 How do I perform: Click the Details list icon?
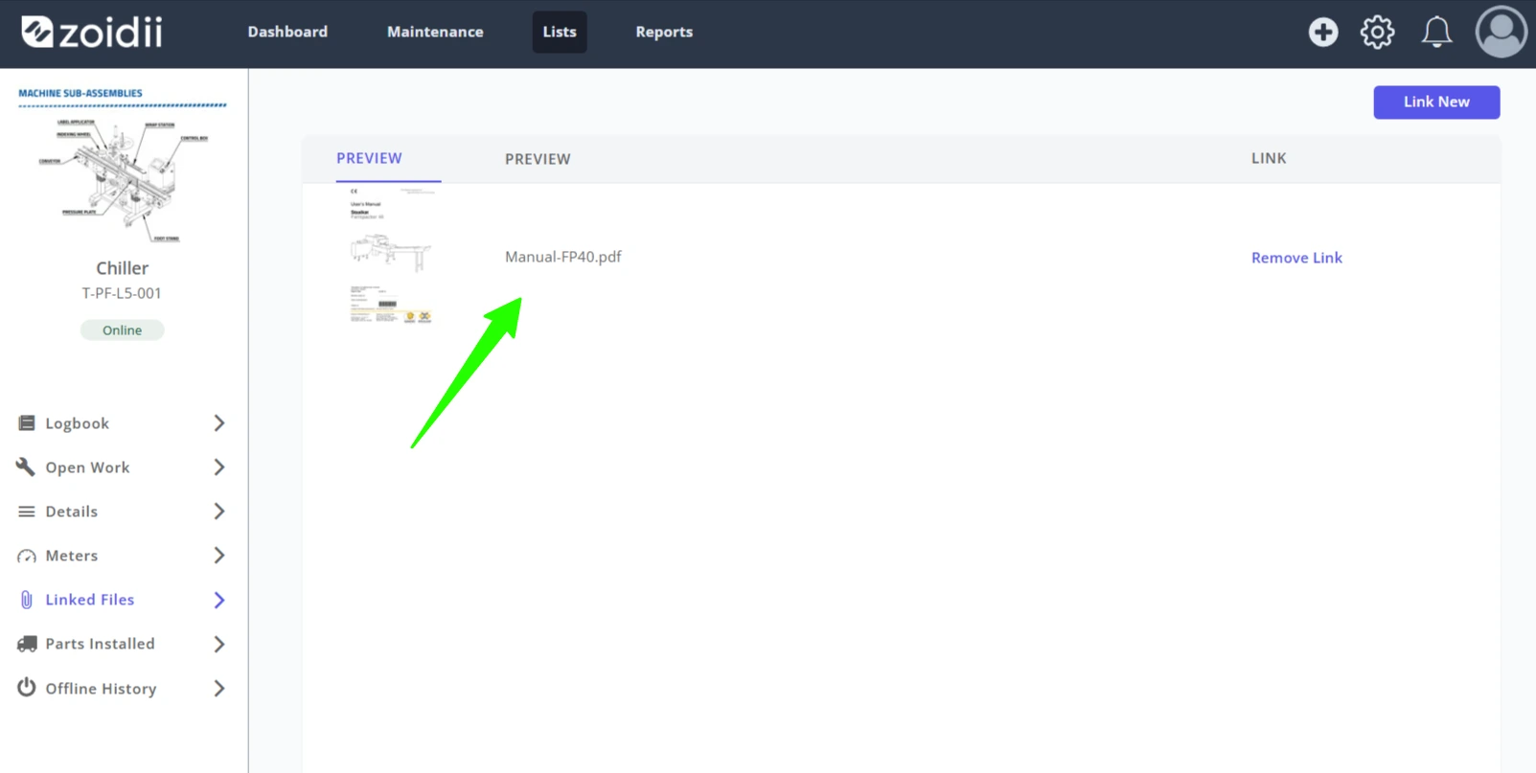pyautogui.click(x=27, y=512)
